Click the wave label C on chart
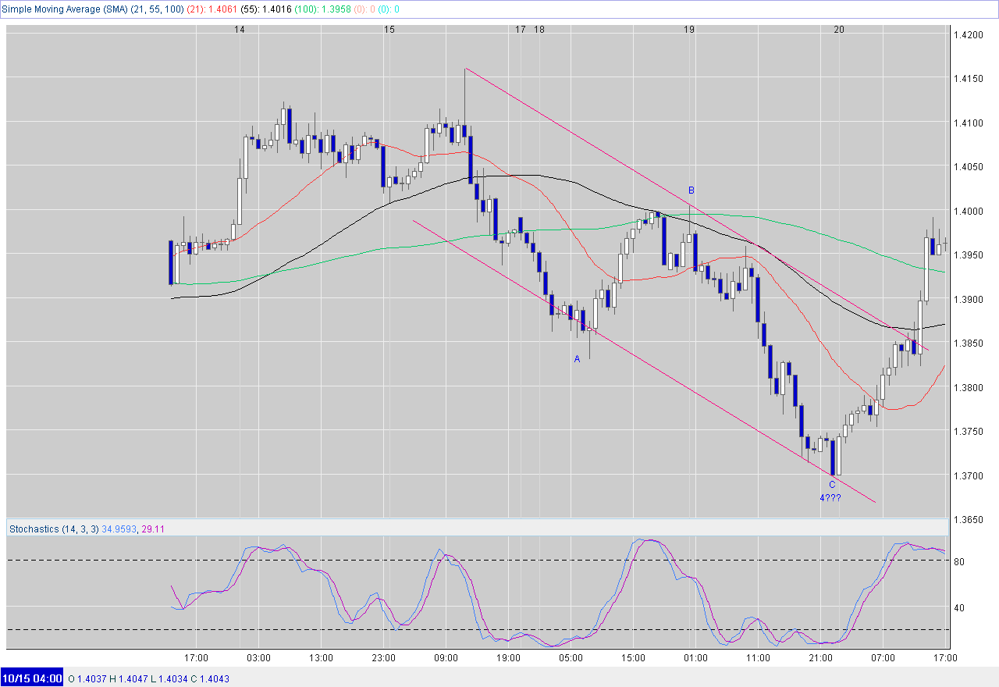Viewport: 999px width, 687px height. click(831, 484)
